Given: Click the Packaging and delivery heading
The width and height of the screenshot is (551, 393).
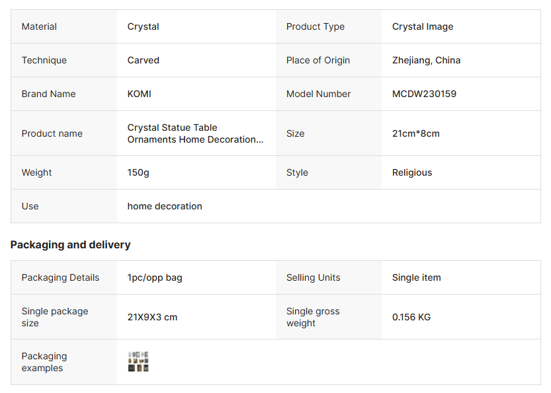Looking at the screenshot, I should click(71, 244).
